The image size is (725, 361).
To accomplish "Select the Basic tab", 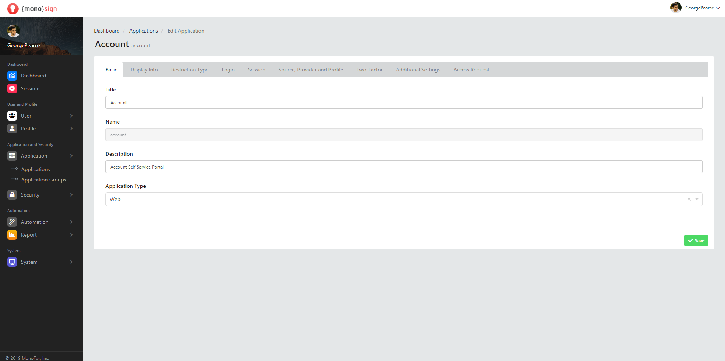I will click(x=111, y=70).
